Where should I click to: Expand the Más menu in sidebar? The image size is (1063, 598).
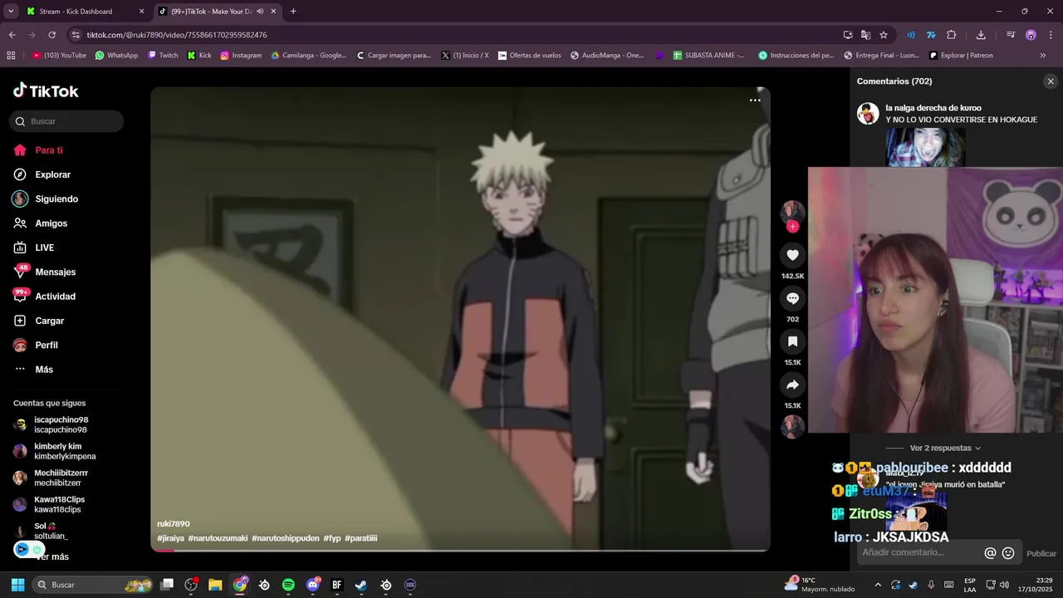pos(44,370)
